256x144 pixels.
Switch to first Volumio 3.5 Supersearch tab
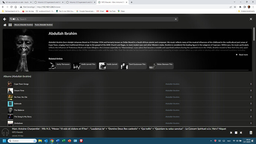[49, 2]
